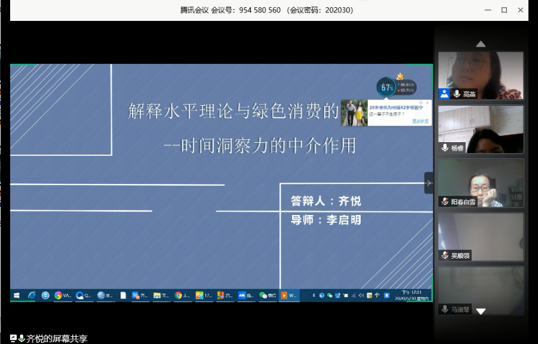Maximize the Tencent Meeting window
This screenshot has height=344, width=538.
coord(504,10)
